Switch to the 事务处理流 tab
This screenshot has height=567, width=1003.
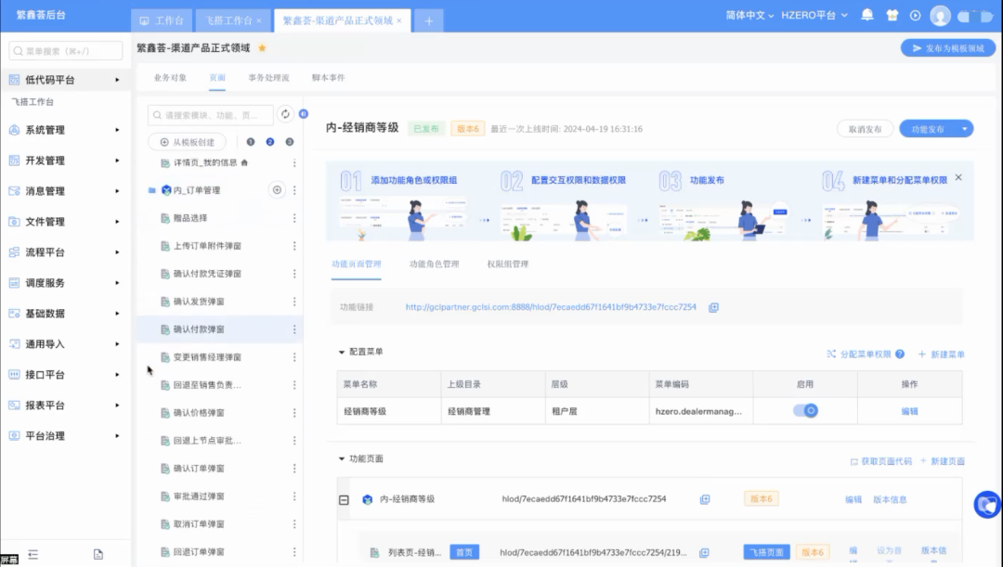pyautogui.click(x=268, y=78)
